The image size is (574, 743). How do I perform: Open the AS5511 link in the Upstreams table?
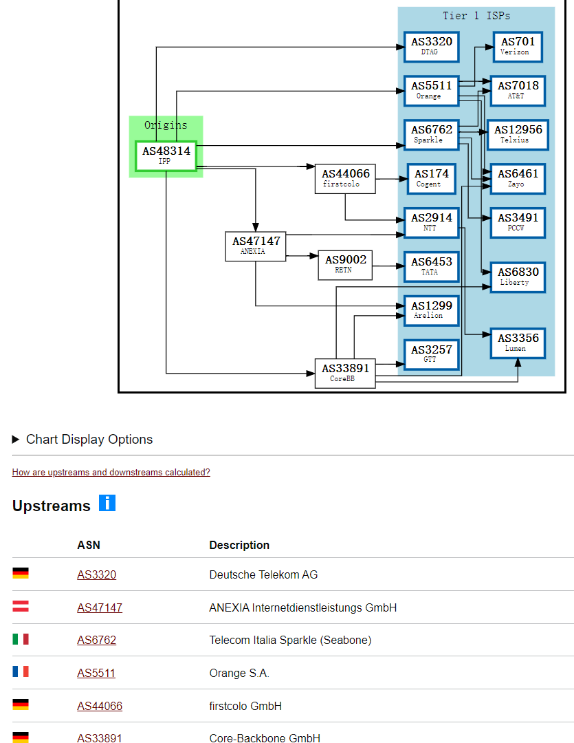[x=96, y=673]
